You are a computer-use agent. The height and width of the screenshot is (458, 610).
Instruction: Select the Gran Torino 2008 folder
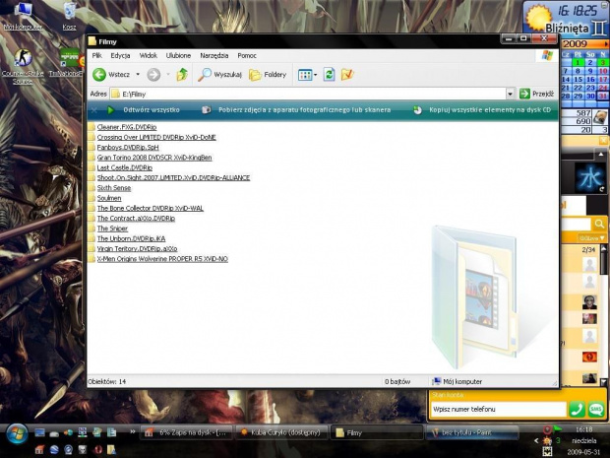(153, 158)
